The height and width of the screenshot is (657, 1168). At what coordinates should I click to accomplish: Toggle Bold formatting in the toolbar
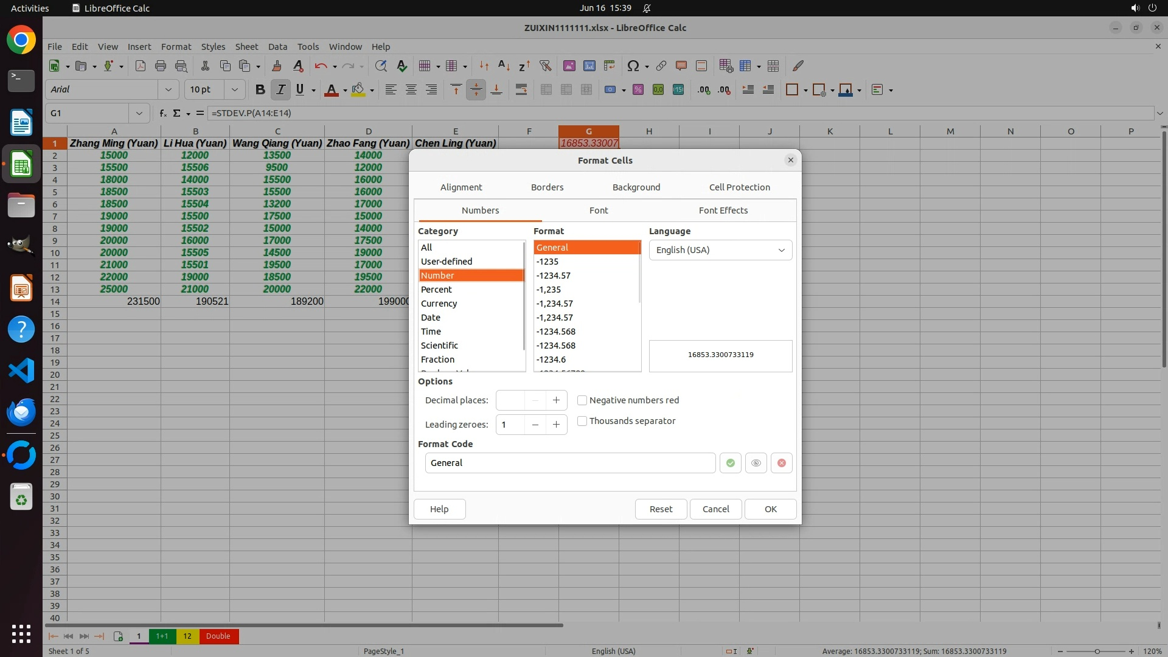(x=260, y=90)
